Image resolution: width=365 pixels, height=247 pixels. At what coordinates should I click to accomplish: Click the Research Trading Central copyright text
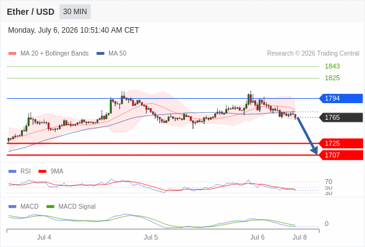313,54
